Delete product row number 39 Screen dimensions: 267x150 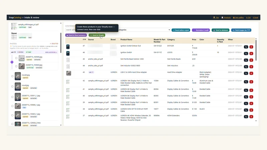coord(251,103)
